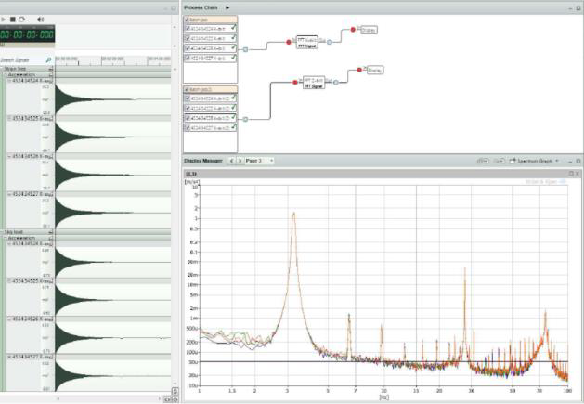This screenshot has width=584, height=404.
Task: Stop playback with the square Stop button
Action: click(13, 20)
